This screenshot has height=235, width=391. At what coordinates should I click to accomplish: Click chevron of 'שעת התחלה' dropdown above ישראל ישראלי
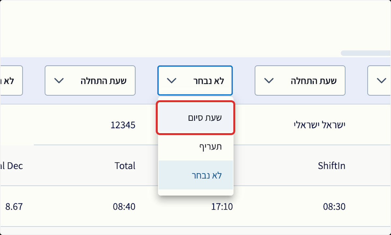[x=269, y=81]
